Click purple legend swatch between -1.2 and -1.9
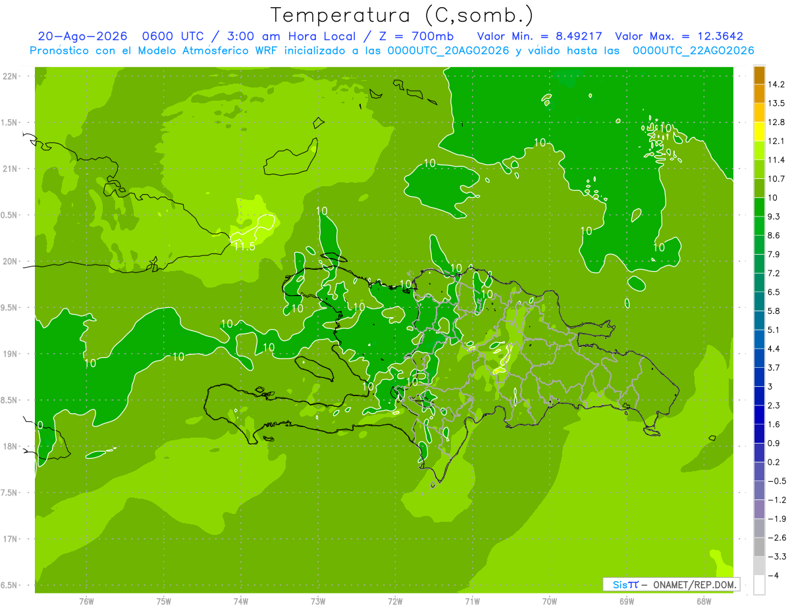This screenshot has height=610, width=790. (759, 509)
